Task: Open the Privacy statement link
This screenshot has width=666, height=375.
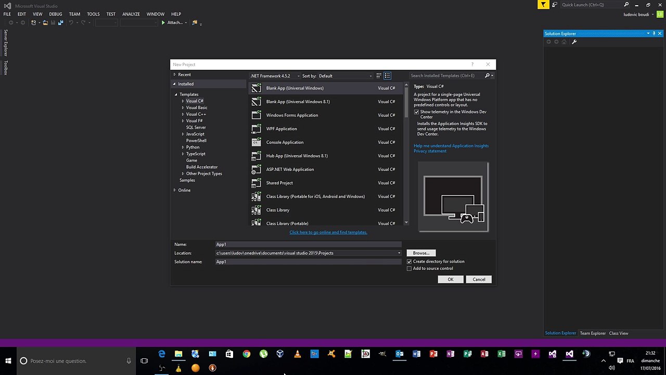Action: click(x=430, y=151)
